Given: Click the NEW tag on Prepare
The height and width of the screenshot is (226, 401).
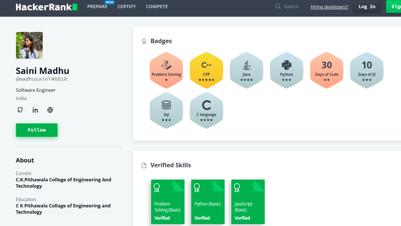Looking at the screenshot, I should click(110, 2).
